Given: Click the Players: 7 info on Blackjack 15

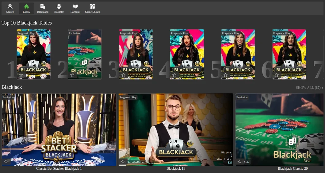Looking at the screenshot, I should tap(227, 154).
